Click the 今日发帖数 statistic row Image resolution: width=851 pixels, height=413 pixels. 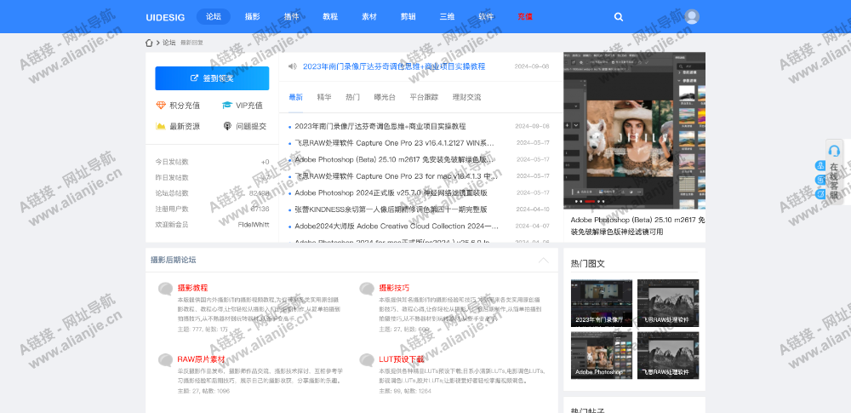click(x=212, y=162)
